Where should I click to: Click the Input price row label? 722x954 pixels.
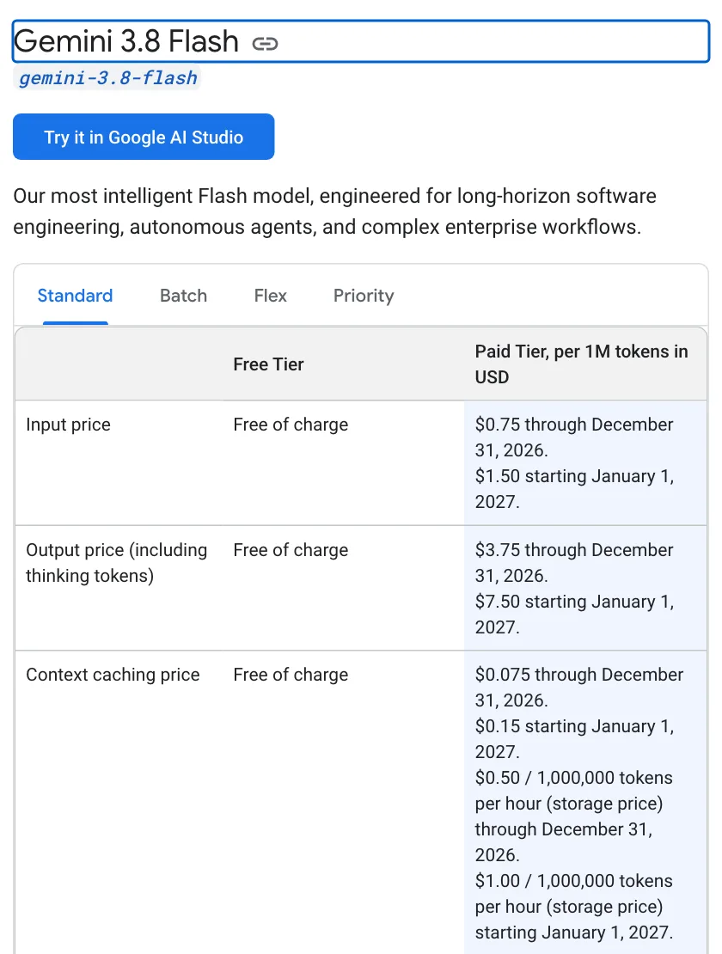pyautogui.click(x=68, y=424)
